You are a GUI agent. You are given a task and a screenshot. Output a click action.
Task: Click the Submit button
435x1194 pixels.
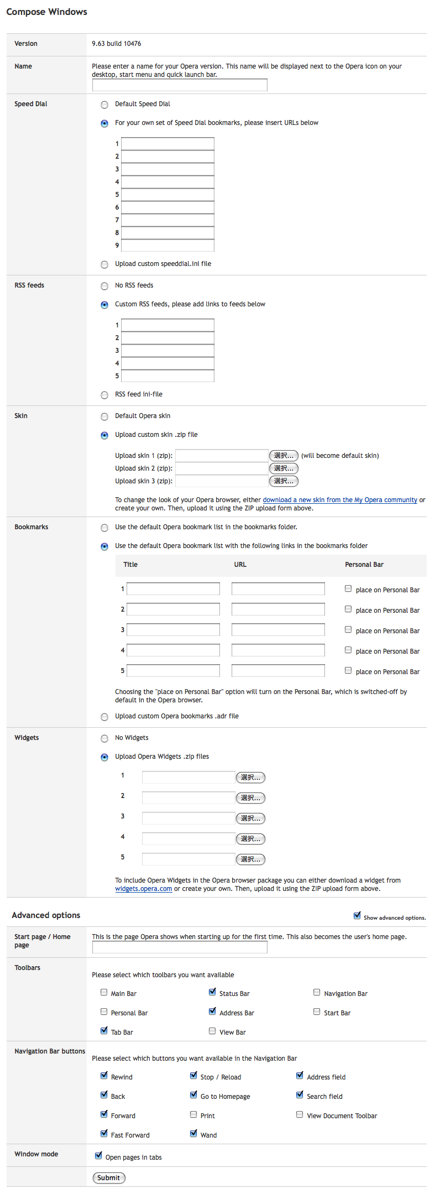(x=109, y=1178)
